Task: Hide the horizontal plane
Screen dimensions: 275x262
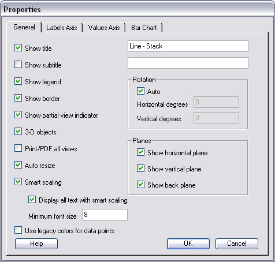Action: 140,152
